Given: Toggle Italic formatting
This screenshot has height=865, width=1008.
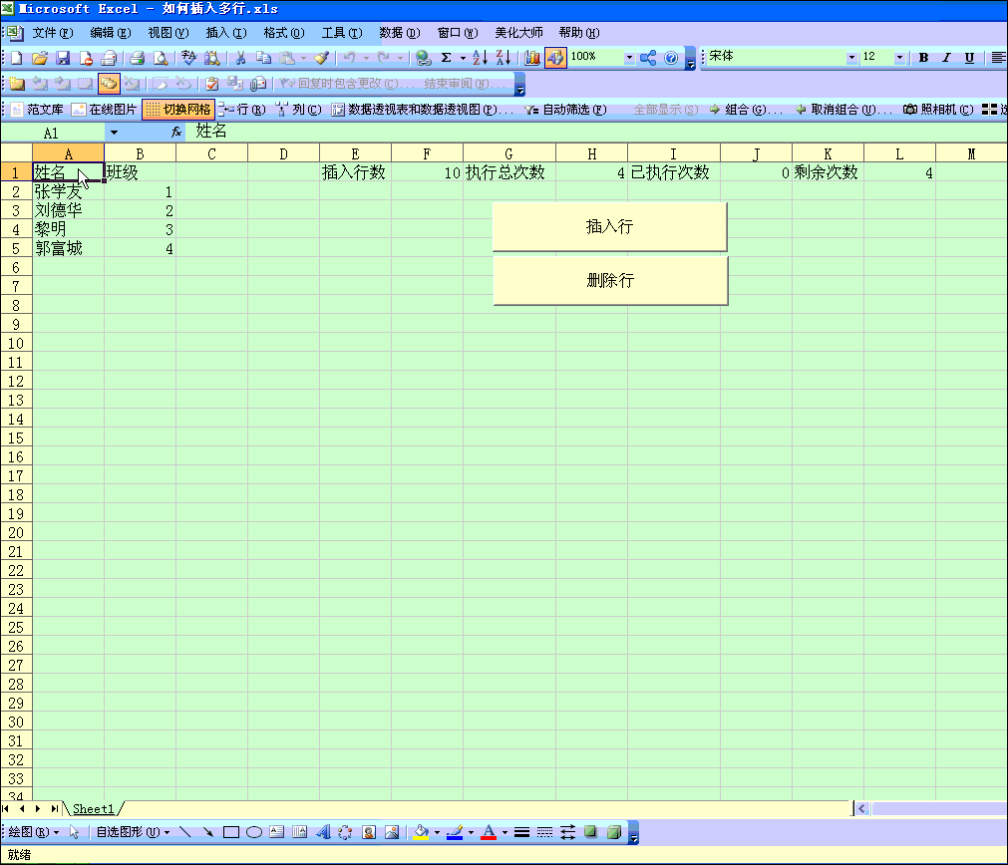Looking at the screenshot, I should pos(946,58).
